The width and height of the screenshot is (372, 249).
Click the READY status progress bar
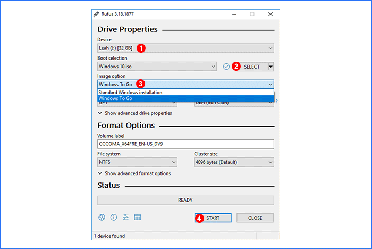(x=185, y=200)
